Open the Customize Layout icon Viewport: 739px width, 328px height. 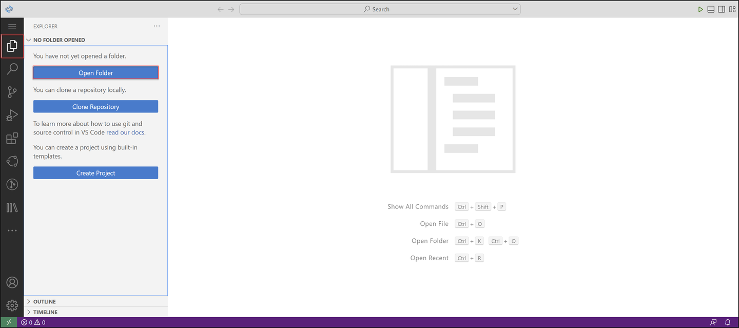[x=732, y=9]
